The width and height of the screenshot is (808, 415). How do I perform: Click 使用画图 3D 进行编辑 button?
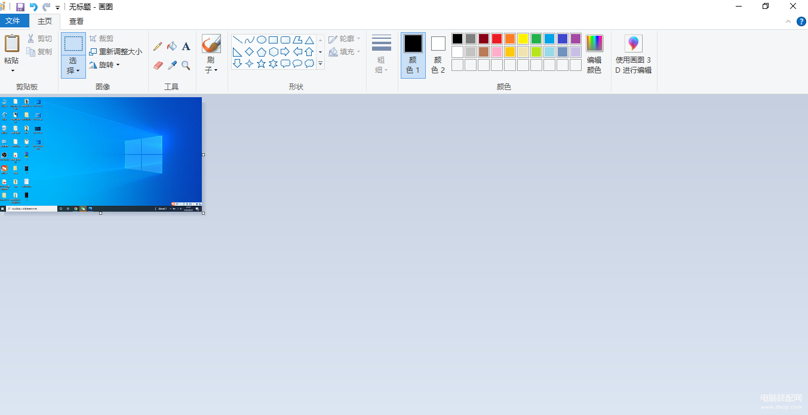click(x=634, y=55)
